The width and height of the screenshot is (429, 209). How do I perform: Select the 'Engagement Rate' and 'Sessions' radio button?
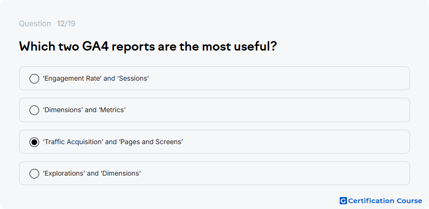pos(34,79)
